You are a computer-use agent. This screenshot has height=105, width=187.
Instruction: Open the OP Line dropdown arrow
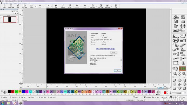(37, 97)
